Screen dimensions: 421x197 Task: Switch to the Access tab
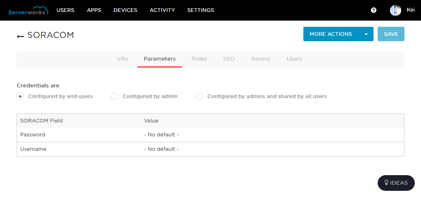(x=261, y=59)
